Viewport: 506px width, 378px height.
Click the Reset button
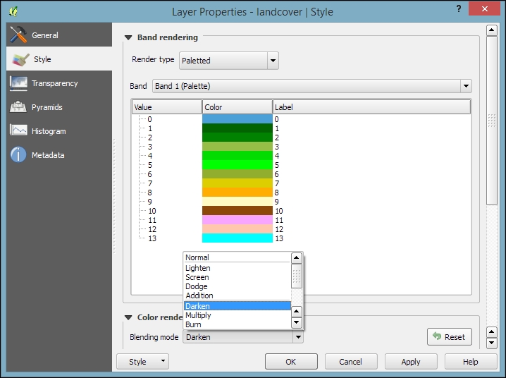coord(449,337)
